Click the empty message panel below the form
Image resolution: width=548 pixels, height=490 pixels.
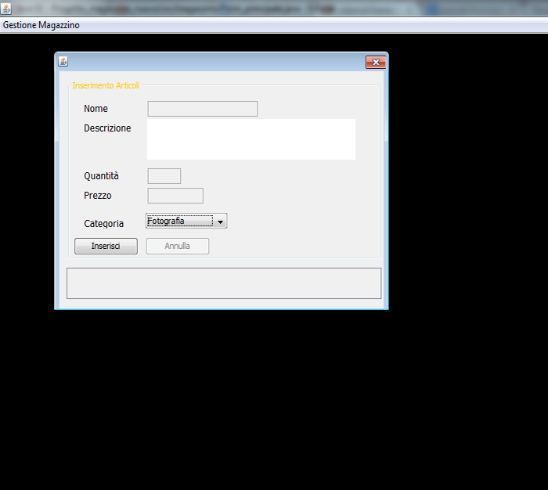pyautogui.click(x=224, y=283)
